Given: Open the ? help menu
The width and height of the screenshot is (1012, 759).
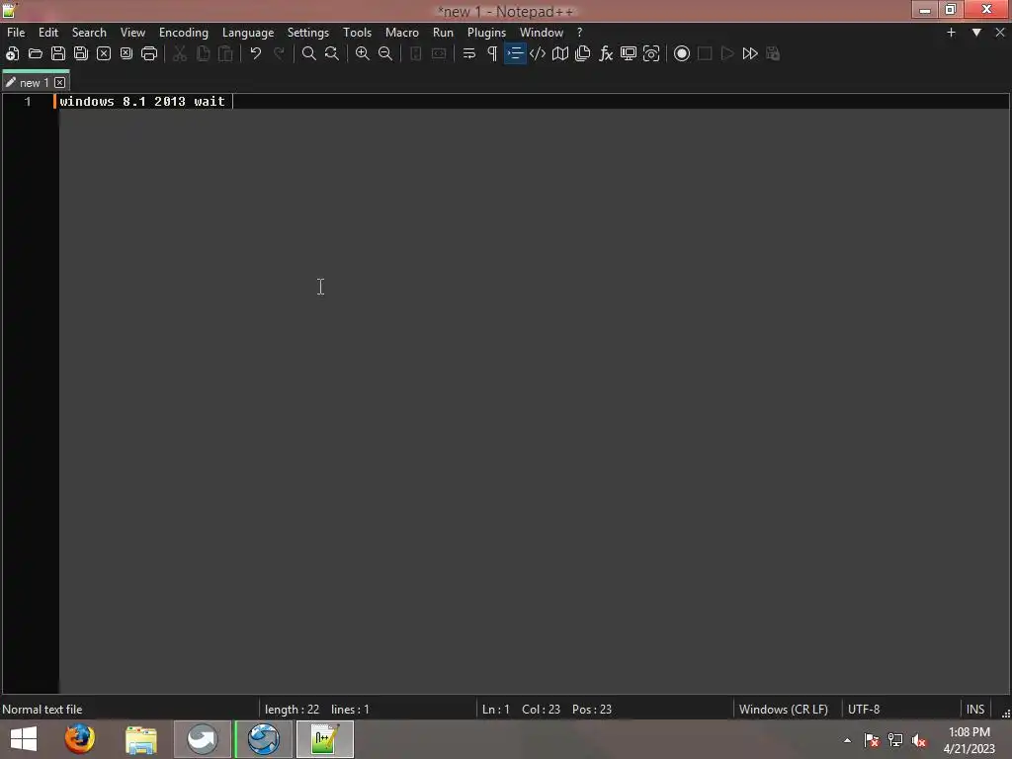Looking at the screenshot, I should pyautogui.click(x=579, y=33).
